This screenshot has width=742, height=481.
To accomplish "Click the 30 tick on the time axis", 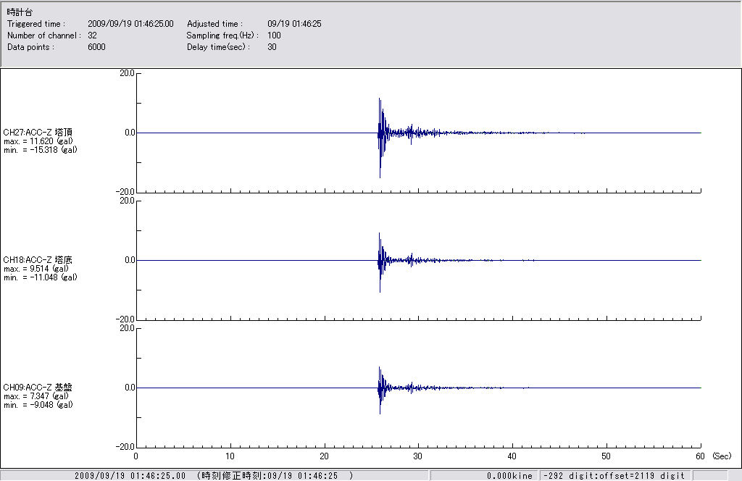I will [x=418, y=456].
